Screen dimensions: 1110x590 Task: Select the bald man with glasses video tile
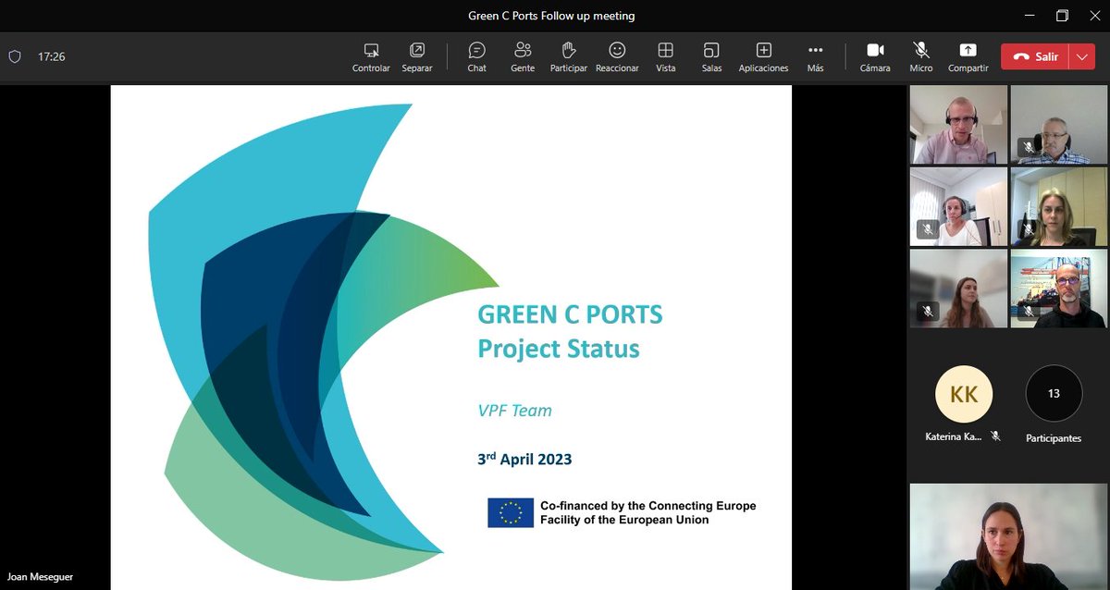(1058, 289)
